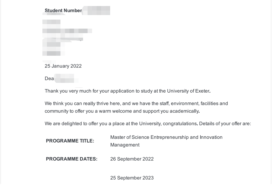Click "Master of Science Entrepreneurship and Innovation" text
The image size is (279, 185).
pyautogui.click(x=166, y=137)
